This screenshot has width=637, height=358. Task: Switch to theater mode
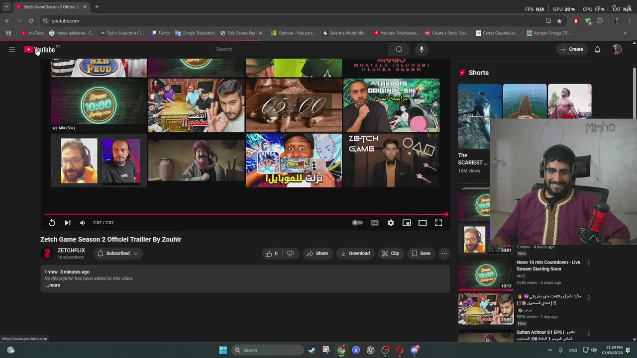pyautogui.click(x=423, y=223)
